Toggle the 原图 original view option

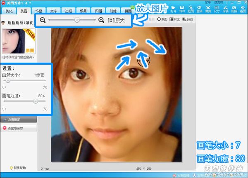162,19
